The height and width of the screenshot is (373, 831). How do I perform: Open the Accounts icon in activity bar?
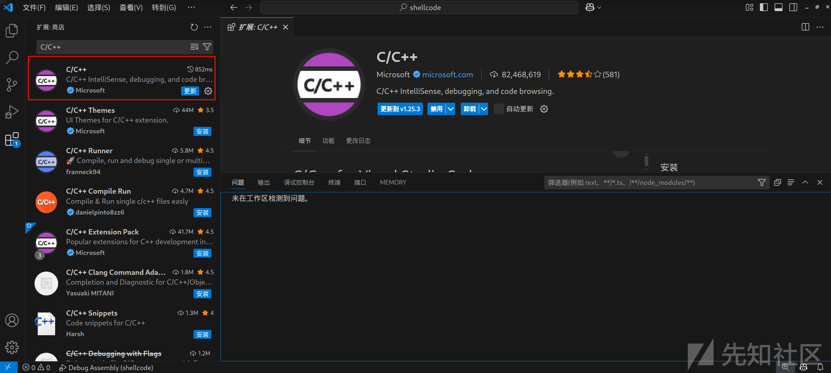(x=12, y=320)
